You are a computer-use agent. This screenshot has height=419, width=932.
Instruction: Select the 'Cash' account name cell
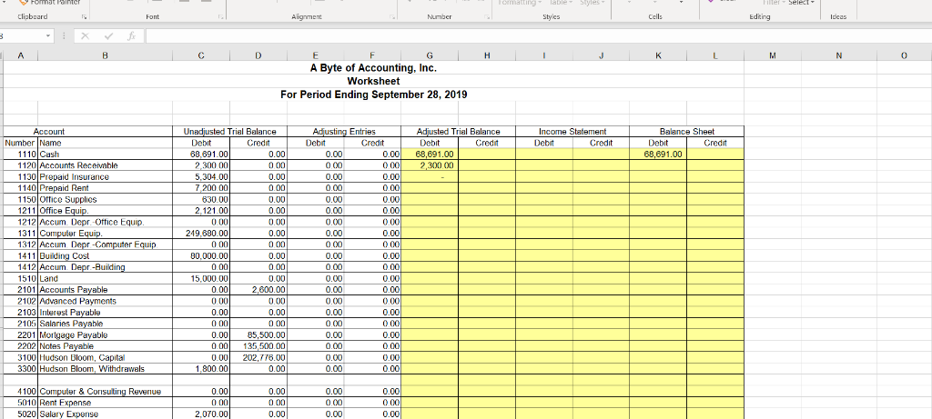click(106, 155)
